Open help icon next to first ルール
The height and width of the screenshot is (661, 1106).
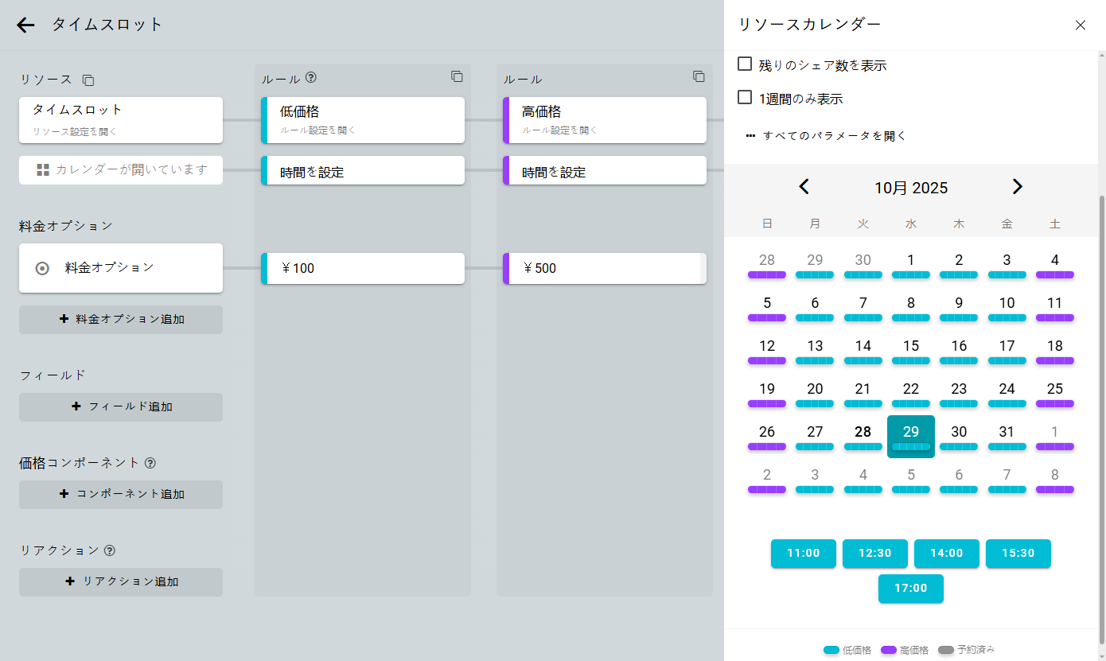[x=311, y=78]
